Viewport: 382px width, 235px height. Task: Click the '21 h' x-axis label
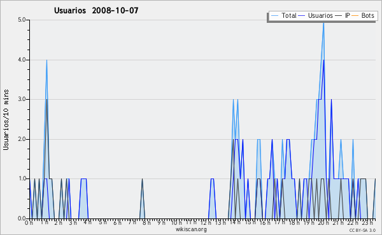click(338, 223)
